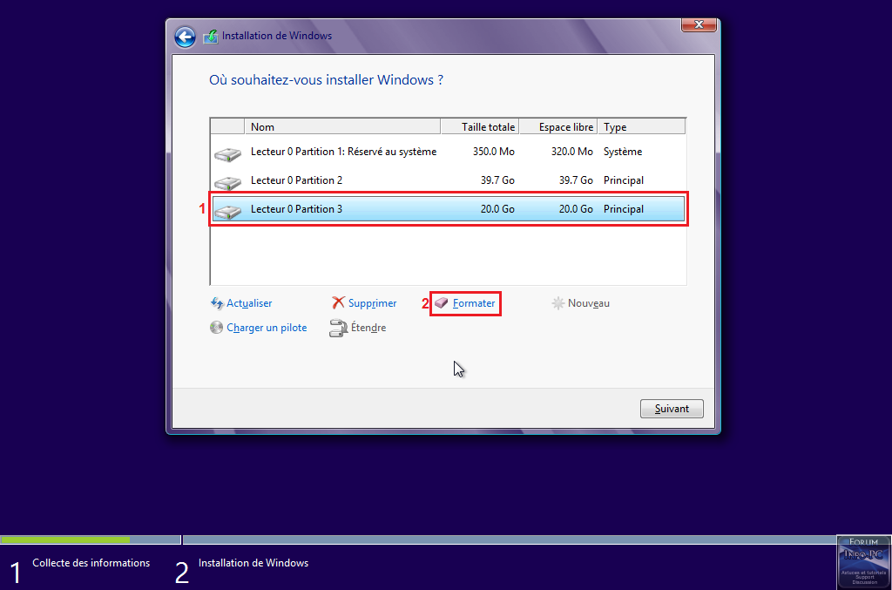Click '20.0 Go' free space of Partition 3

coord(576,209)
